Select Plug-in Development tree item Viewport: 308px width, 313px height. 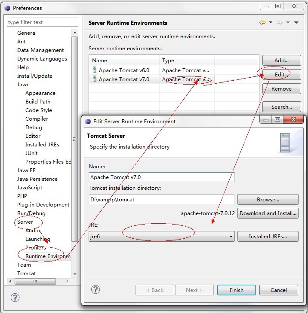point(43,205)
